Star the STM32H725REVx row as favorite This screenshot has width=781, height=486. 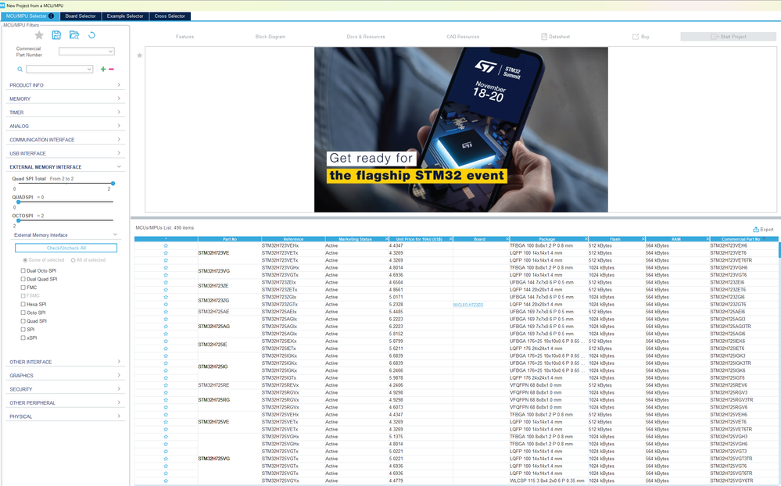pyautogui.click(x=166, y=385)
